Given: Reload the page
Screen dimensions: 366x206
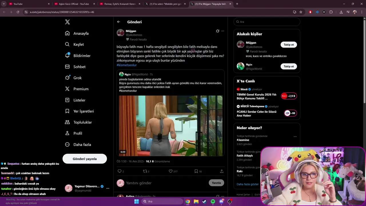Looking at the screenshot, I should tap(18, 12).
